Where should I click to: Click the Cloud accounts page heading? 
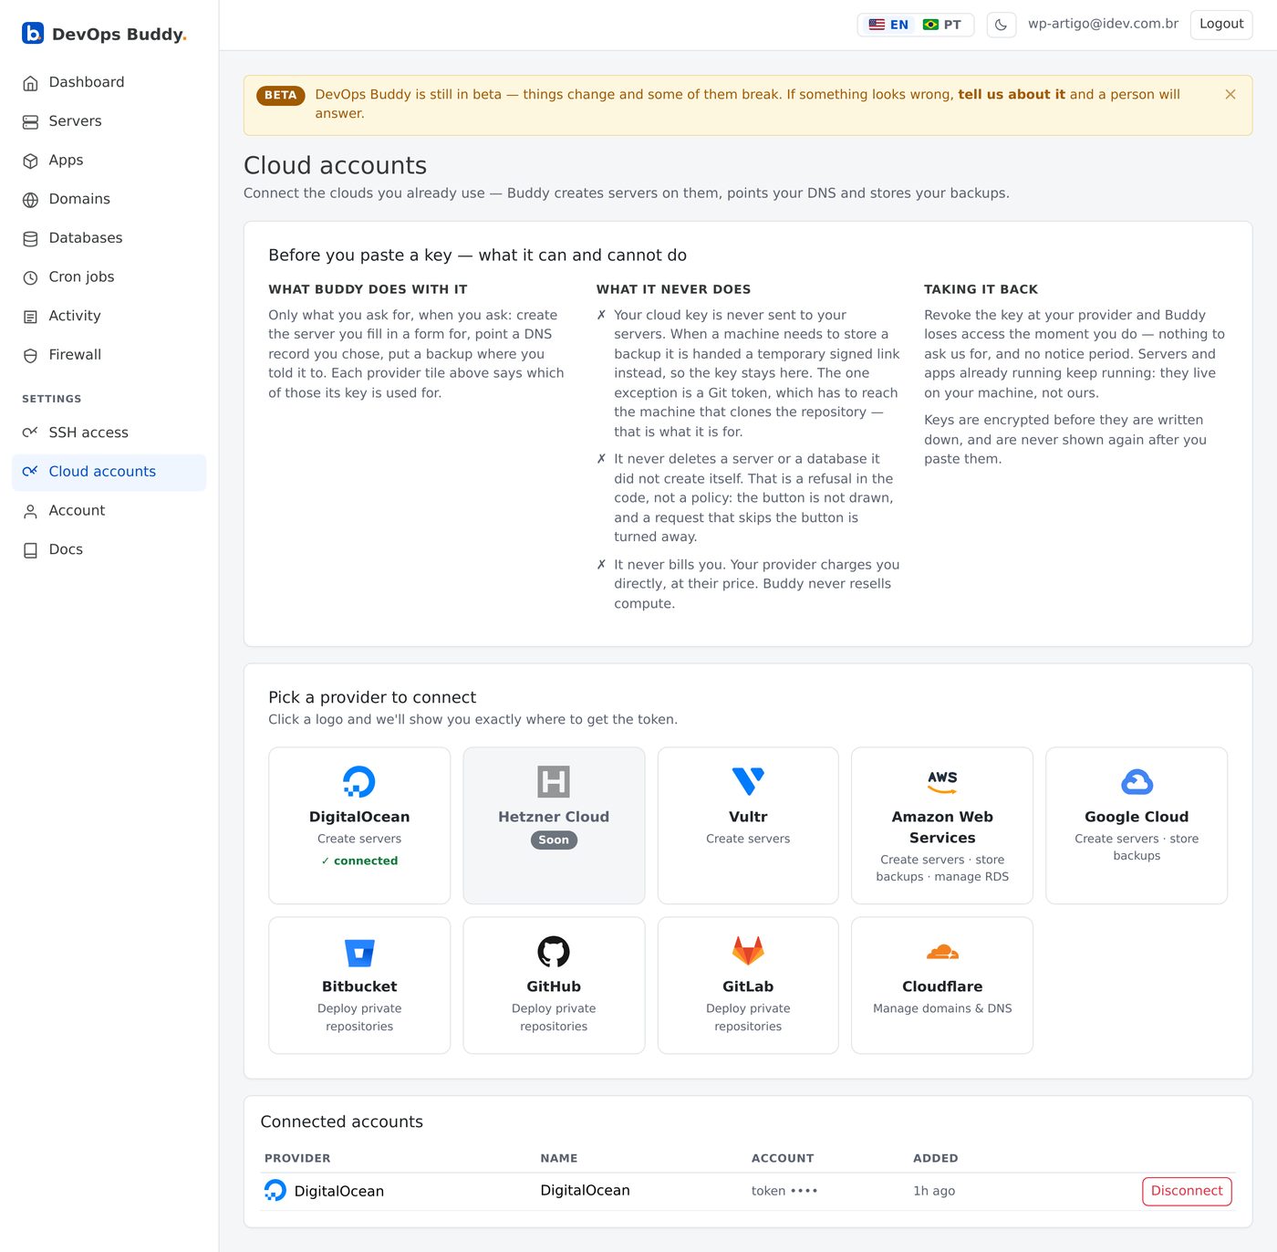coord(335,165)
